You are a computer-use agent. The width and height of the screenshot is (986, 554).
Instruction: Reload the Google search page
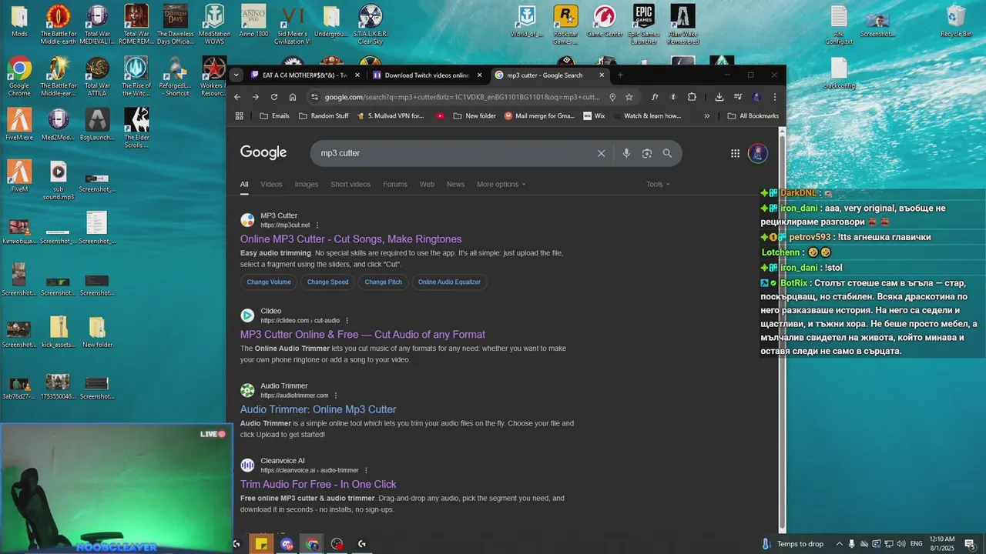tap(274, 97)
